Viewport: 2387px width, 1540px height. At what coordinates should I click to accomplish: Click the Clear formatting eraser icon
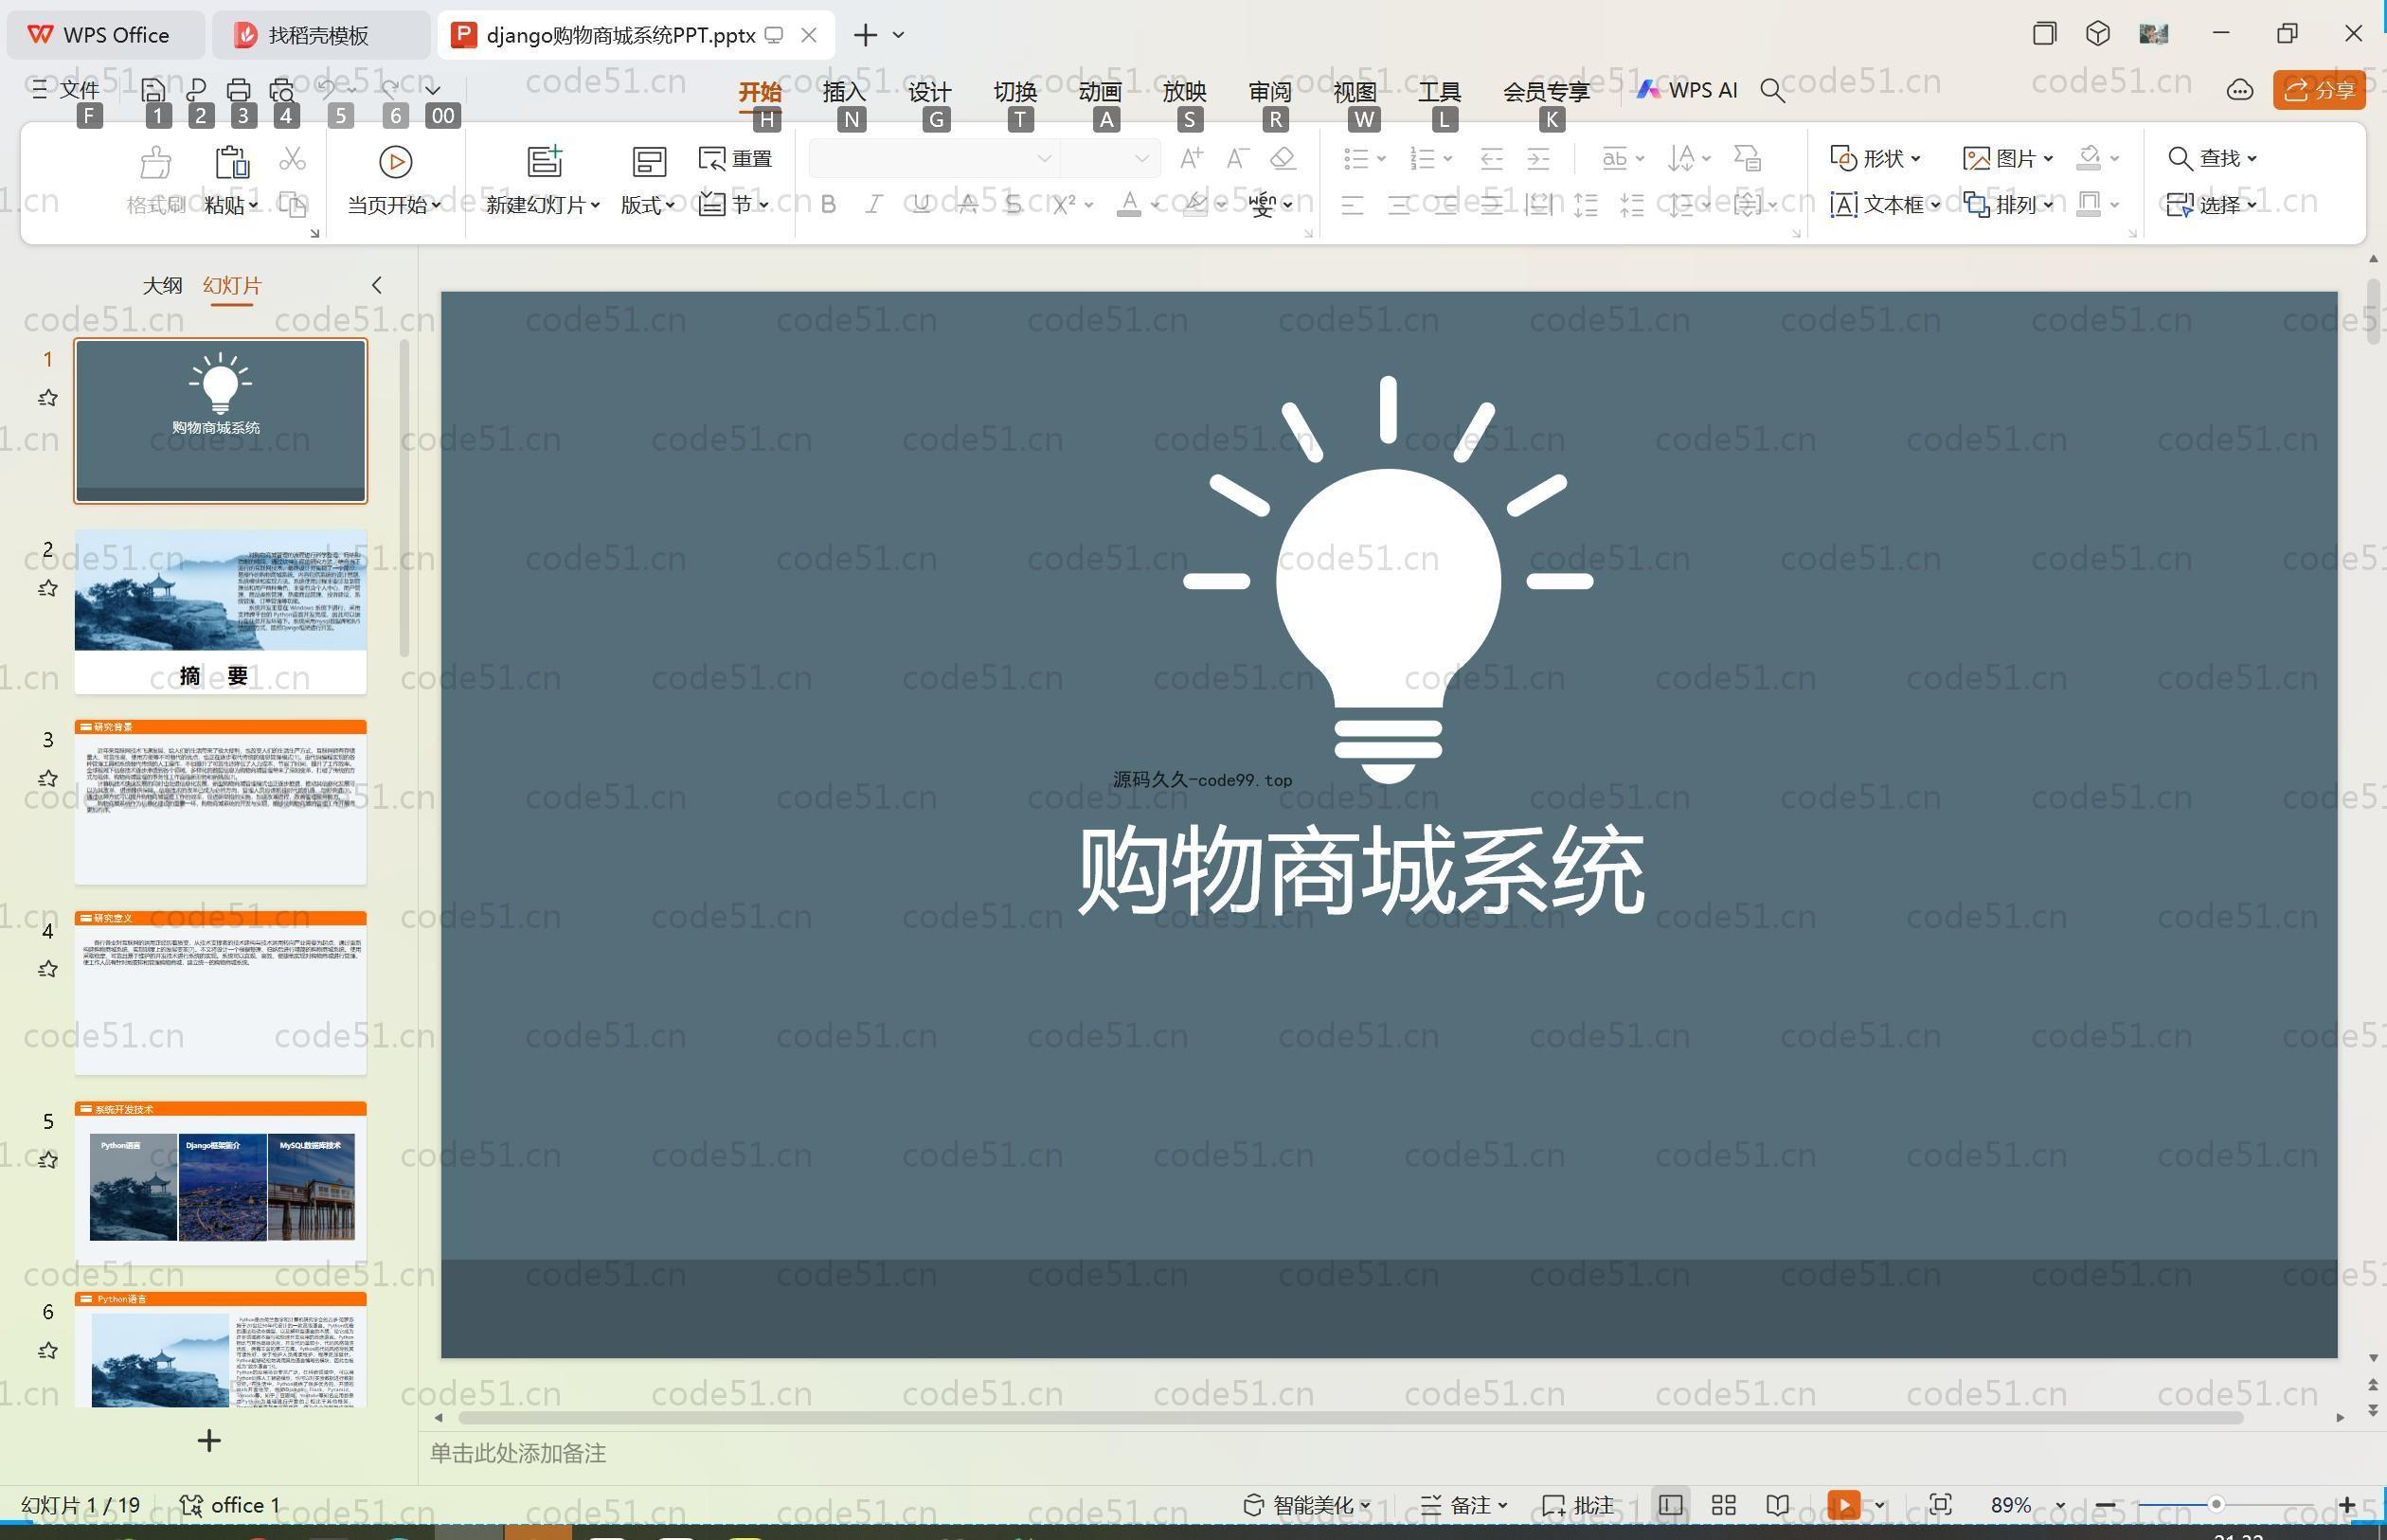[x=1283, y=158]
